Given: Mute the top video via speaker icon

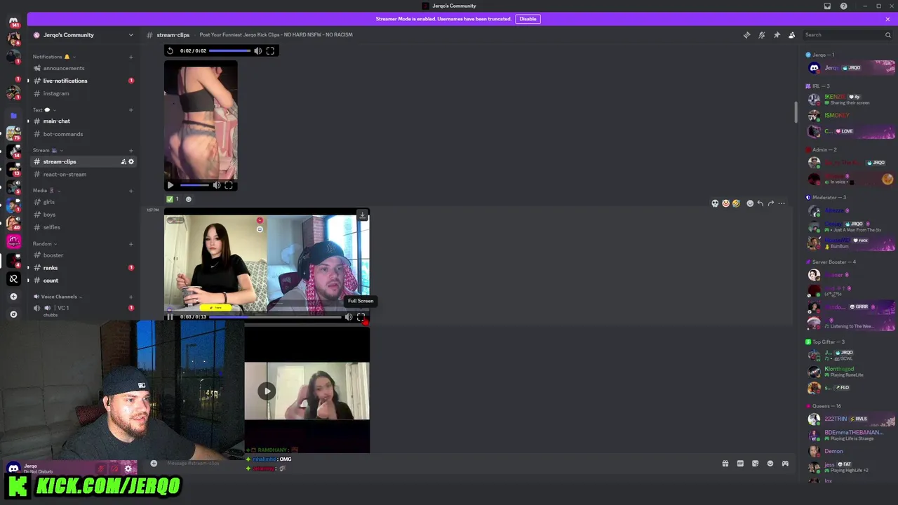Looking at the screenshot, I should 257,50.
